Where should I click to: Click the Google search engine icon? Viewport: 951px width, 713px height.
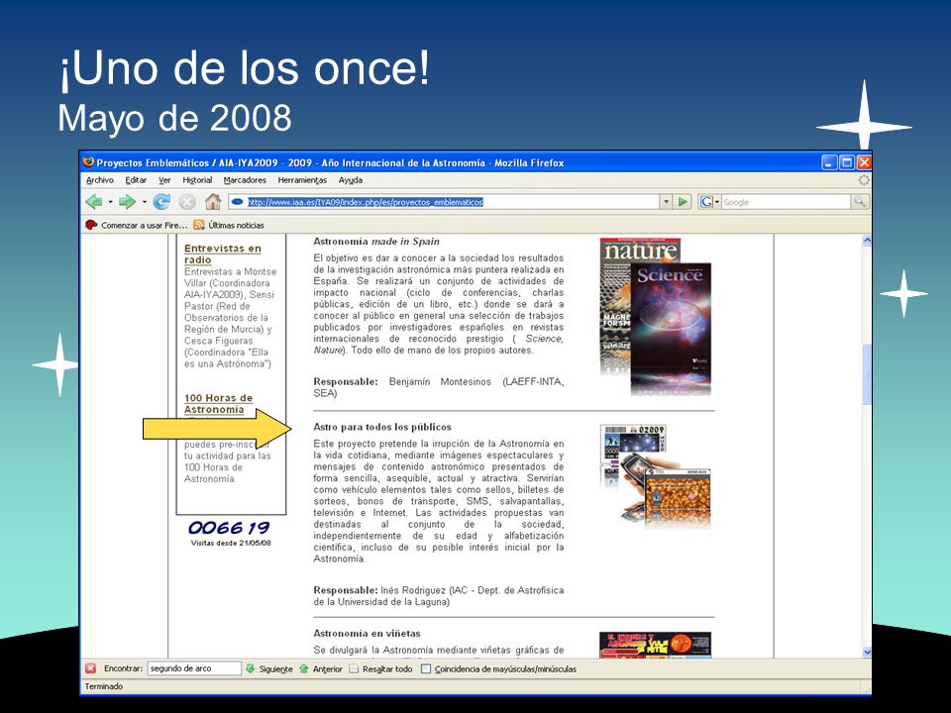click(x=706, y=202)
